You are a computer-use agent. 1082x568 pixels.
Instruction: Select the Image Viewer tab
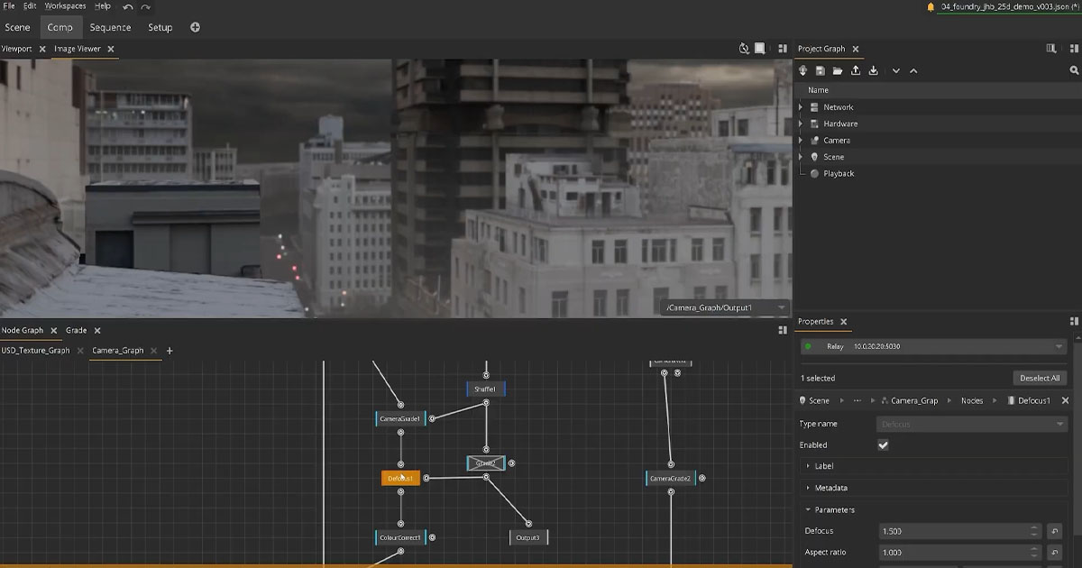pyautogui.click(x=77, y=49)
